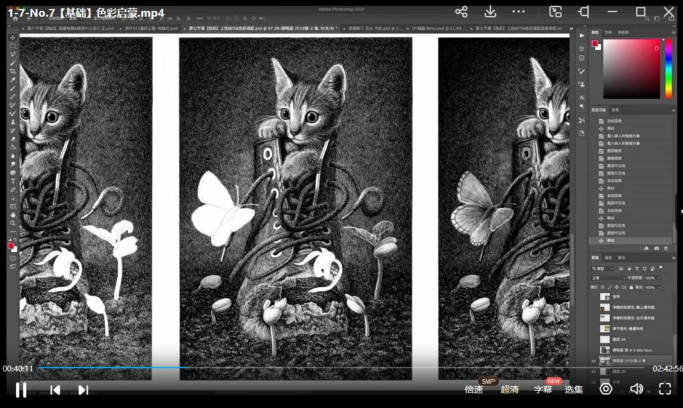Viewport: 683px width, 408px height.
Task: Download the video with download icon
Action: click(x=490, y=12)
